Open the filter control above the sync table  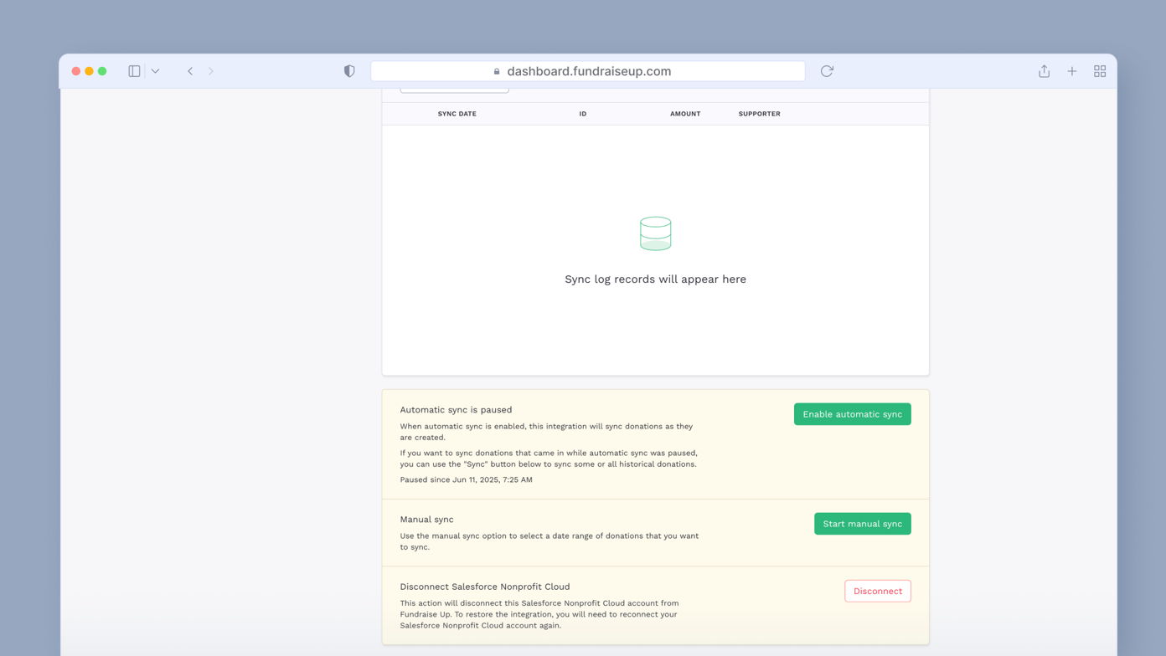click(x=453, y=86)
